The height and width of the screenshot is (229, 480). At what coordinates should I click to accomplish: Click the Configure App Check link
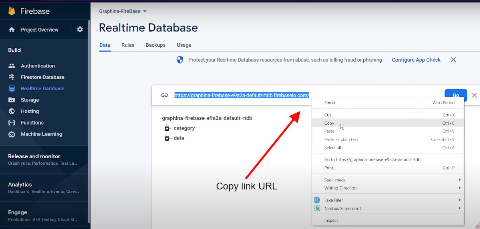(416, 60)
